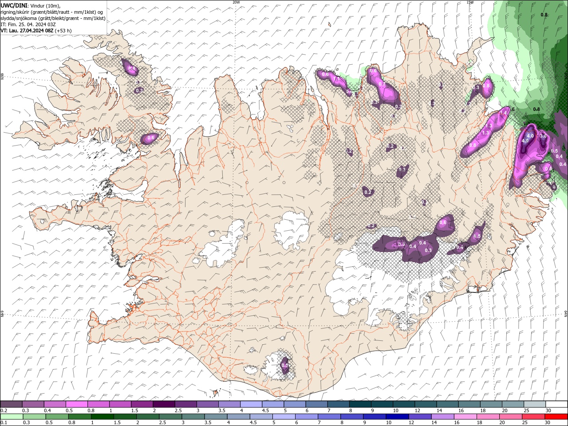Click the '64N' latitude label at right edge
The width and height of the screenshot is (568, 426).
(566, 314)
